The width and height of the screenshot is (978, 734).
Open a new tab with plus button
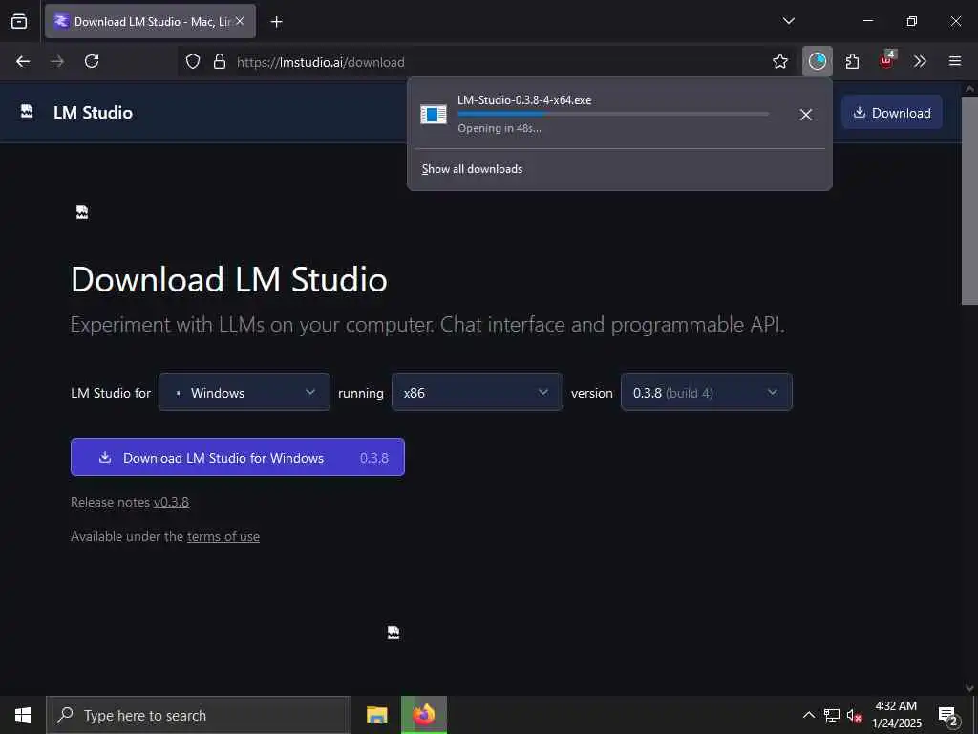276,22
